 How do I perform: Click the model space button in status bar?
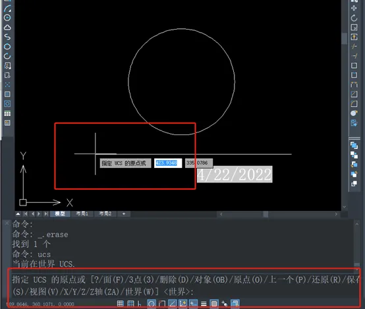click(235, 304)
